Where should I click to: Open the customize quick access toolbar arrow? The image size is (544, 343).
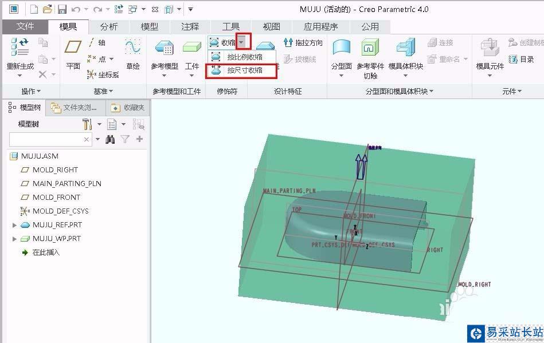click(x=190, y=9)
